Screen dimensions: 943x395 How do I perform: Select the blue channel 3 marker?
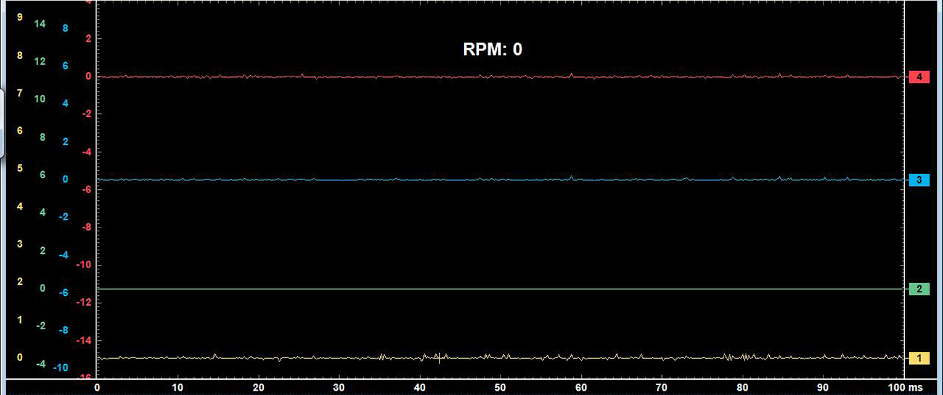(x=919, y=180)
